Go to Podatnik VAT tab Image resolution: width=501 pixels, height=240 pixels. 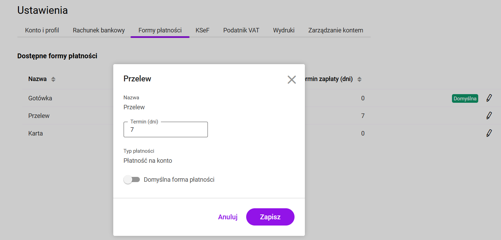click(x=241, y=30)
